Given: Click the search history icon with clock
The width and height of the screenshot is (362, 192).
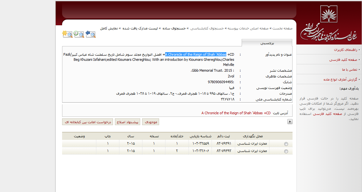Looking at the screenshot, I should [x=79, y=34].
